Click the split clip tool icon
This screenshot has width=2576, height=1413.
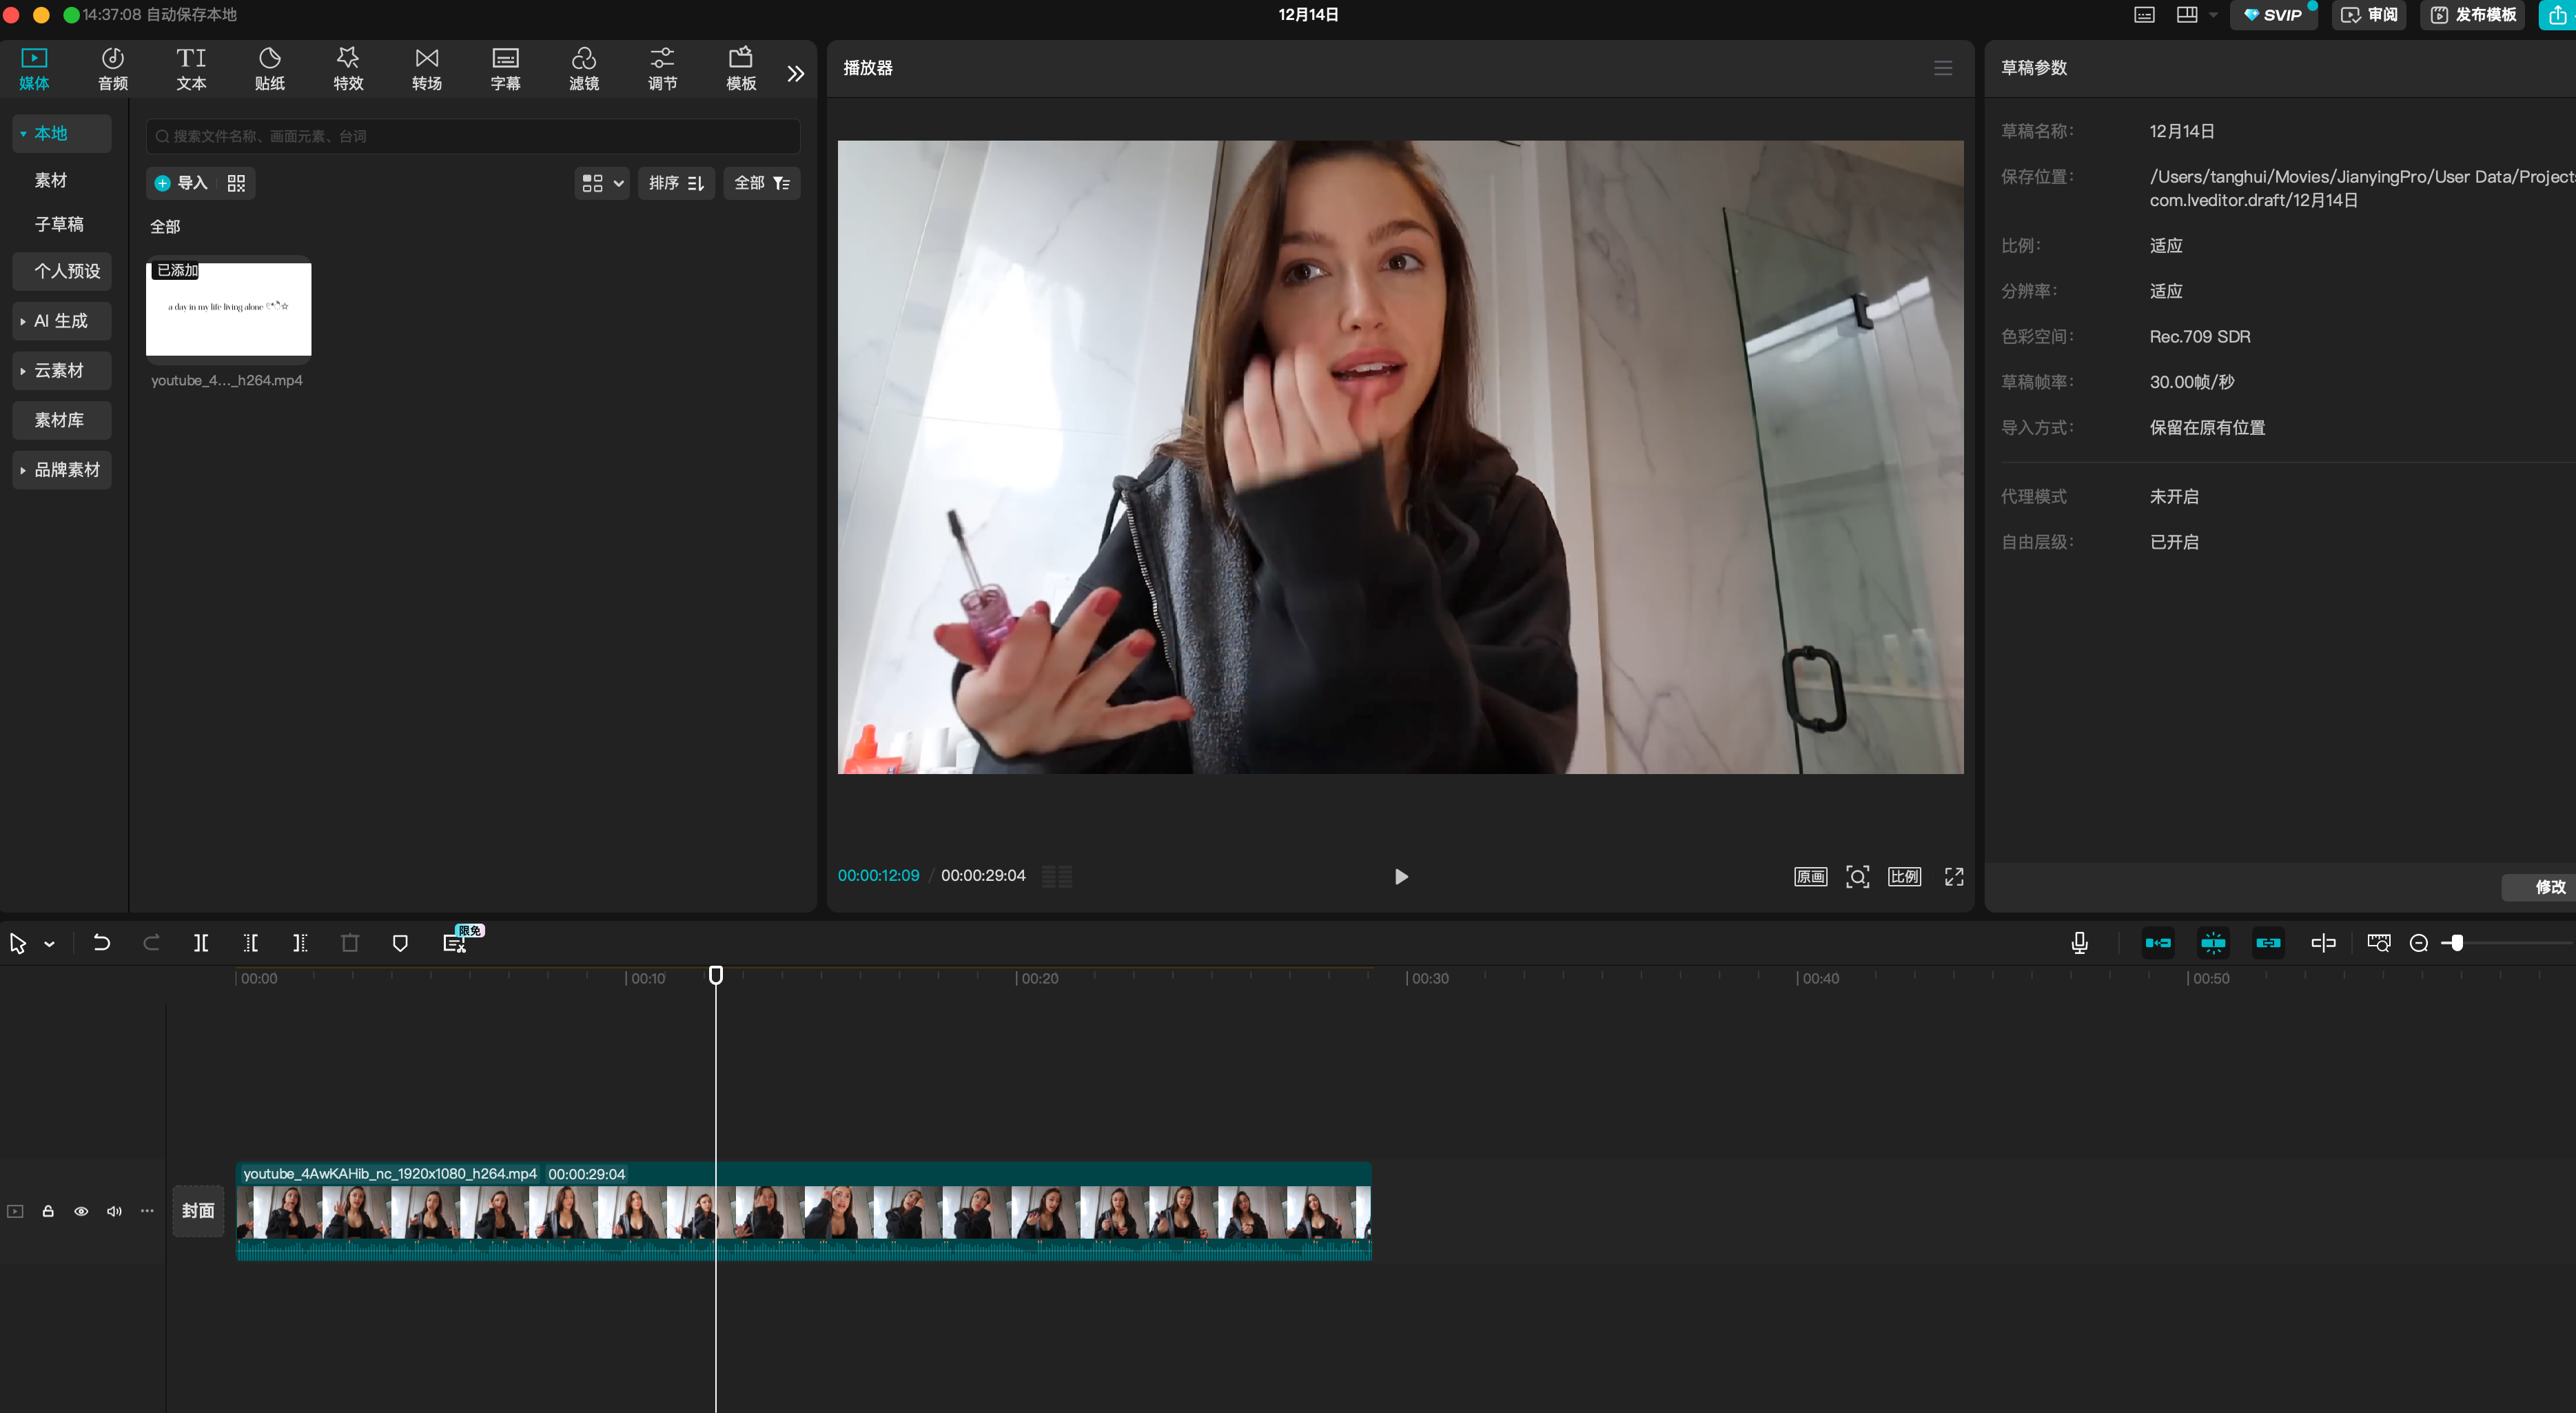tap(201, 943)
